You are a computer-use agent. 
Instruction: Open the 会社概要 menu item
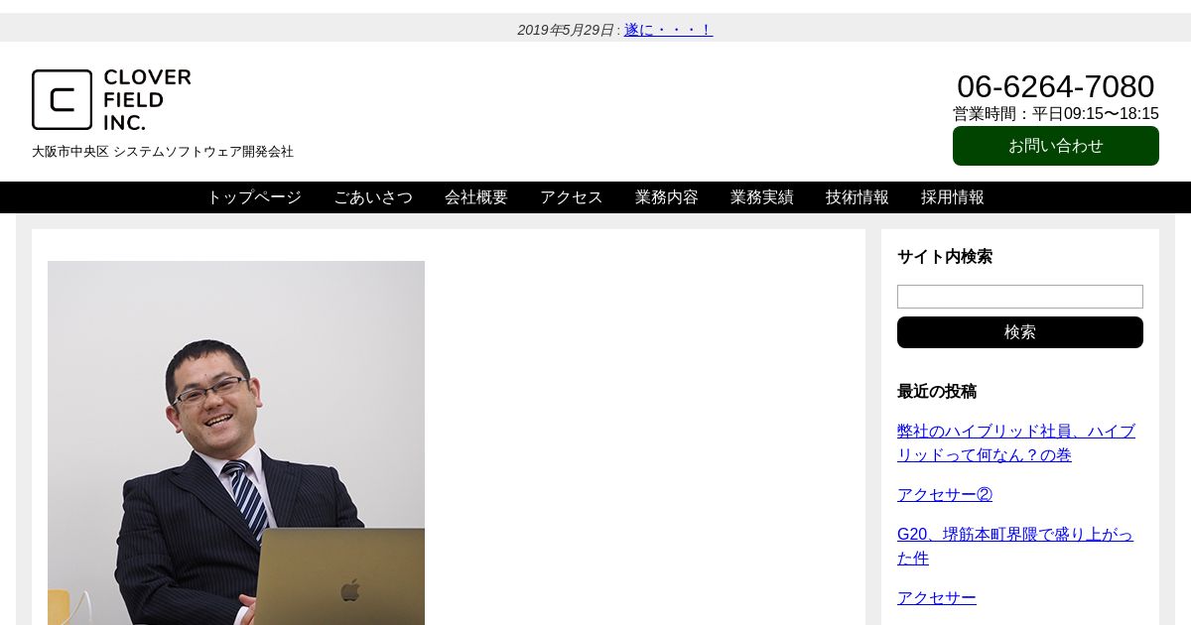(476, 197)
